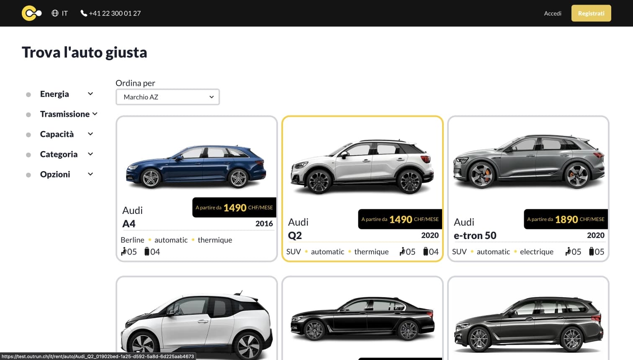Click the 2016 year on A4 card

click(264, 224)
